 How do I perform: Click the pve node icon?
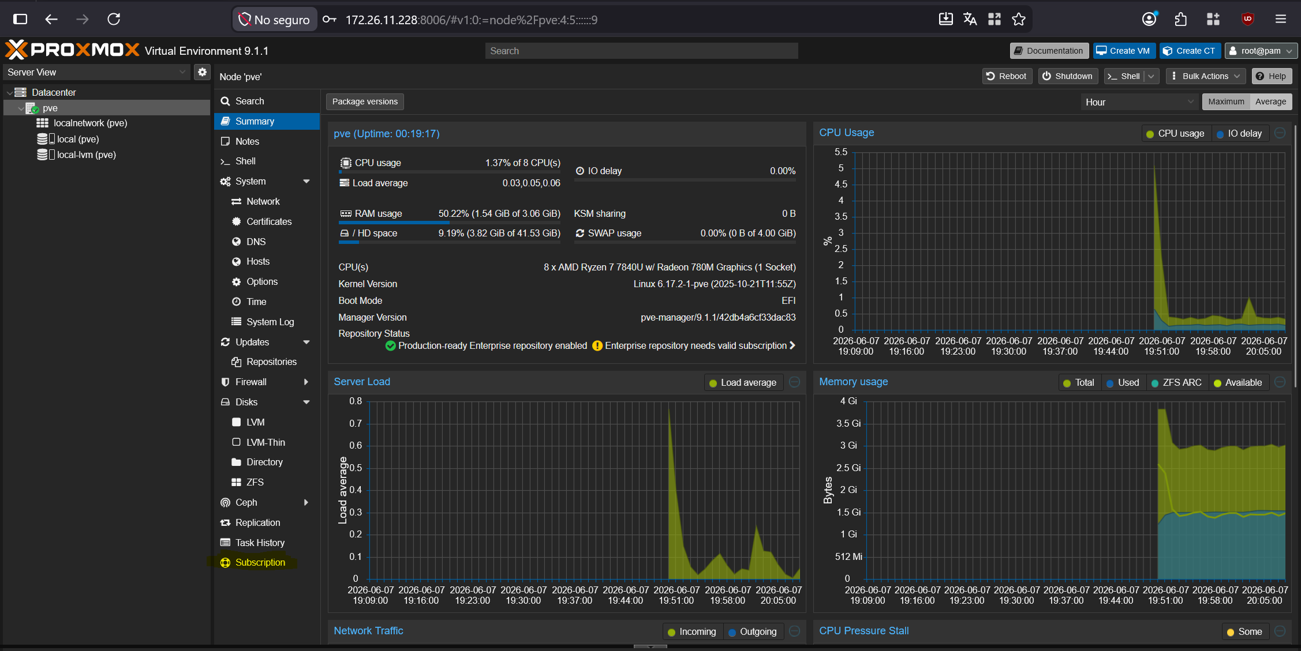tap(32, 108)
